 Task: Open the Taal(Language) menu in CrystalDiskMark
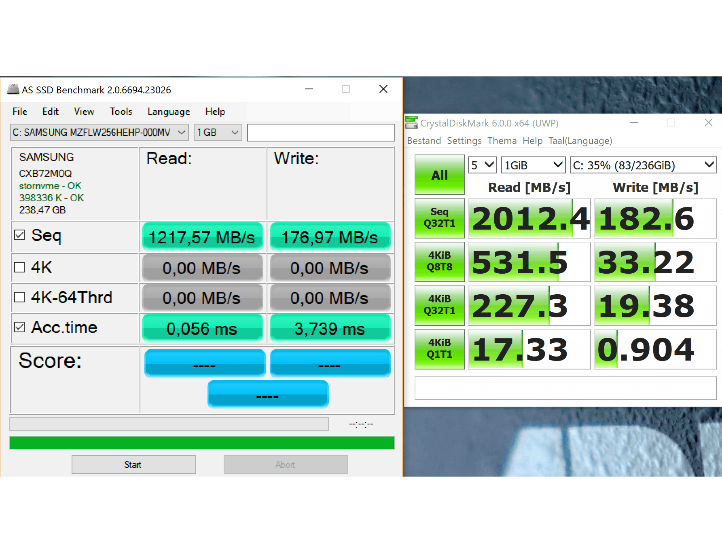[580, 141]
